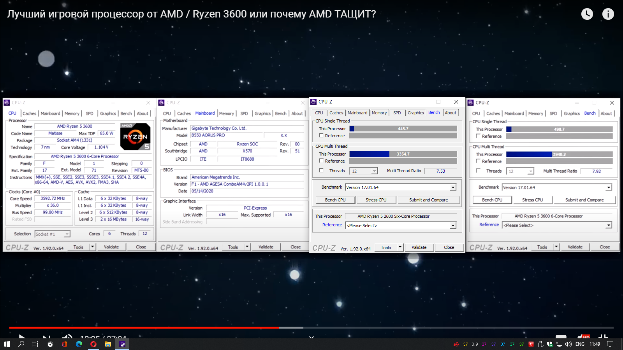Click the round gauge app icon on taskbar
The image size is (623, 350).
point(50,344)
